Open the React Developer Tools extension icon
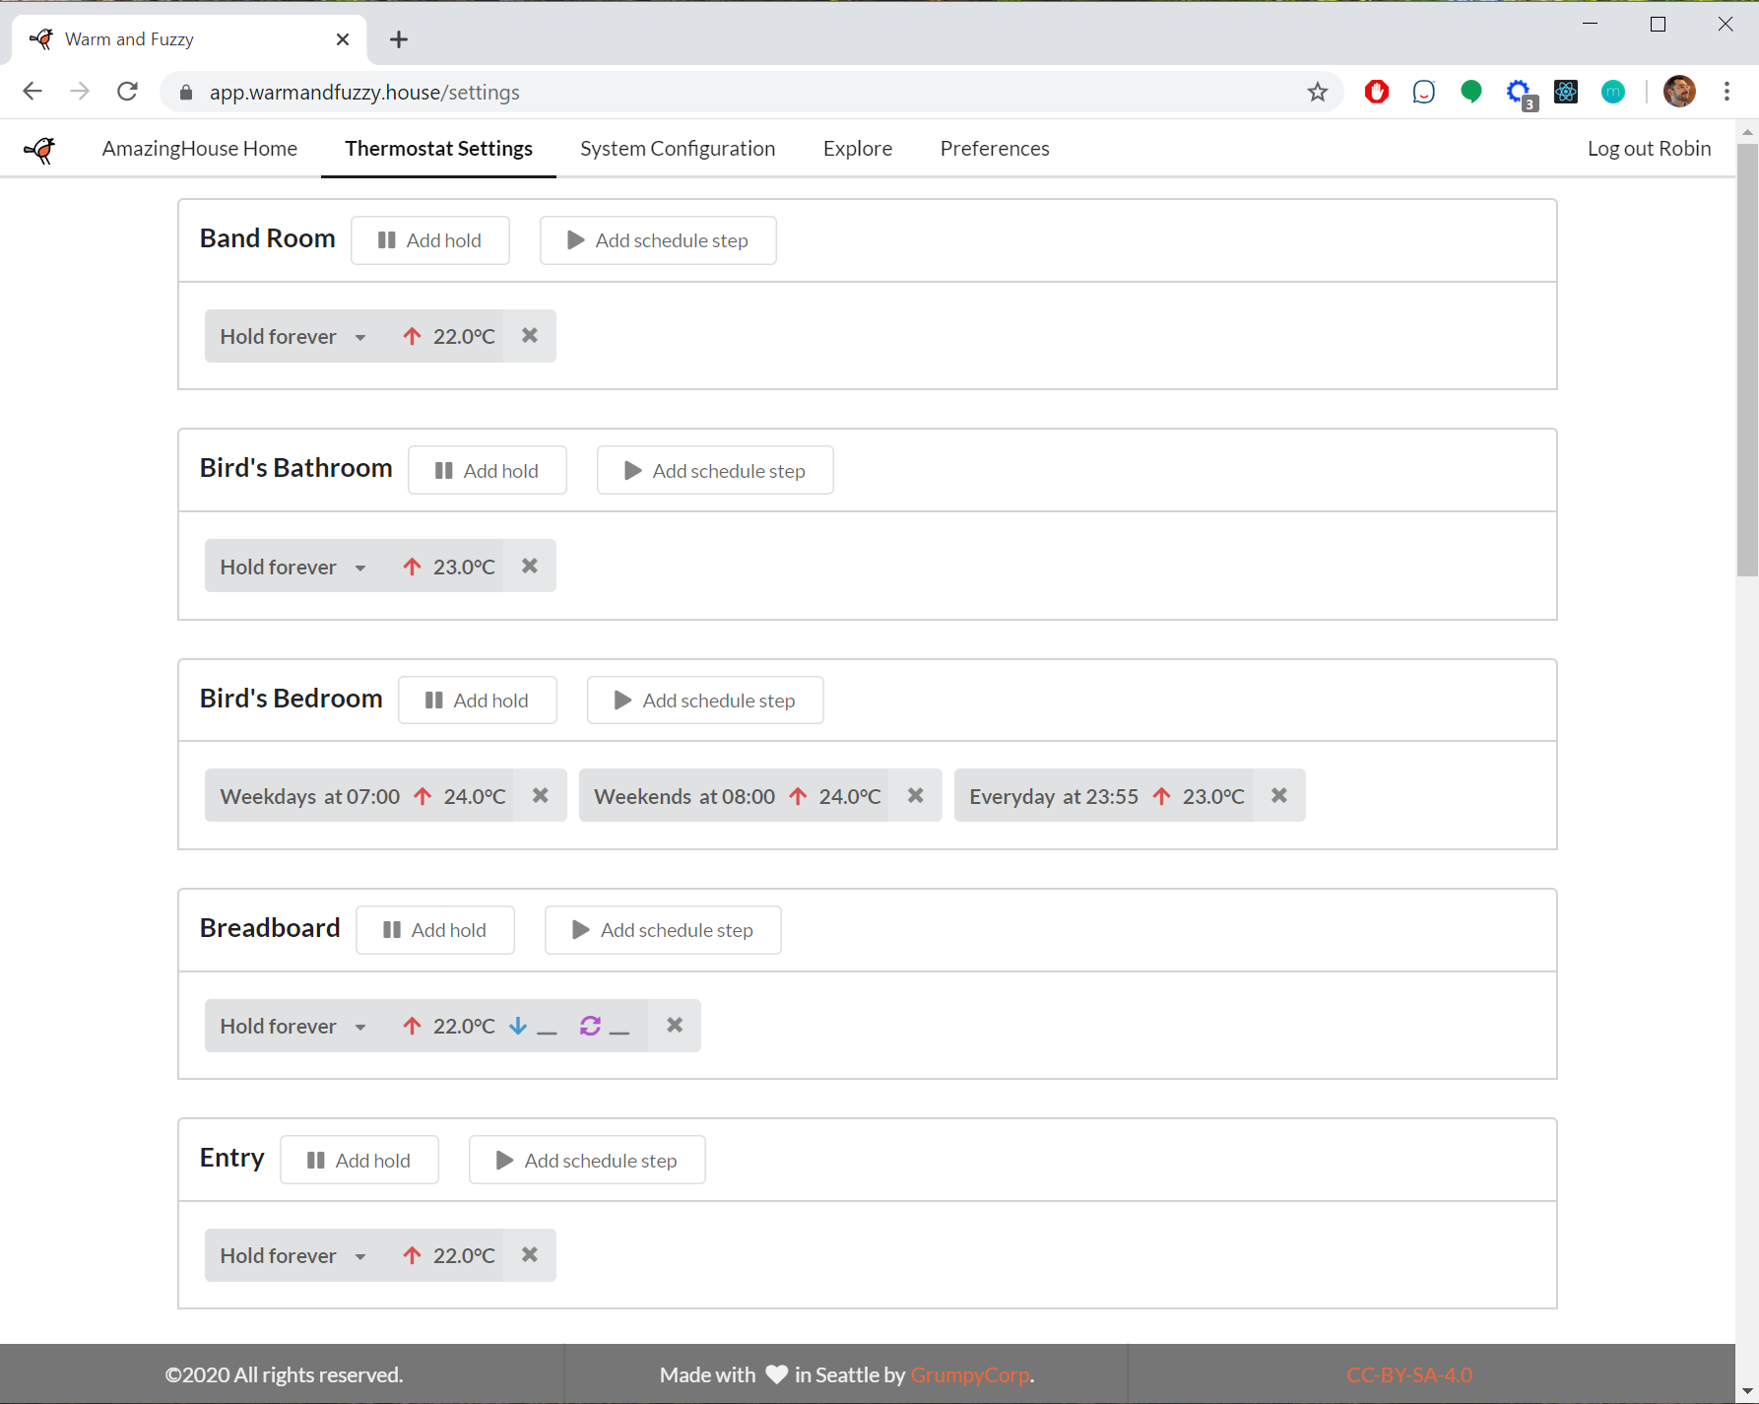Image resolution: width=1759 pixels, height=1404 pixels. point(1565,92)
